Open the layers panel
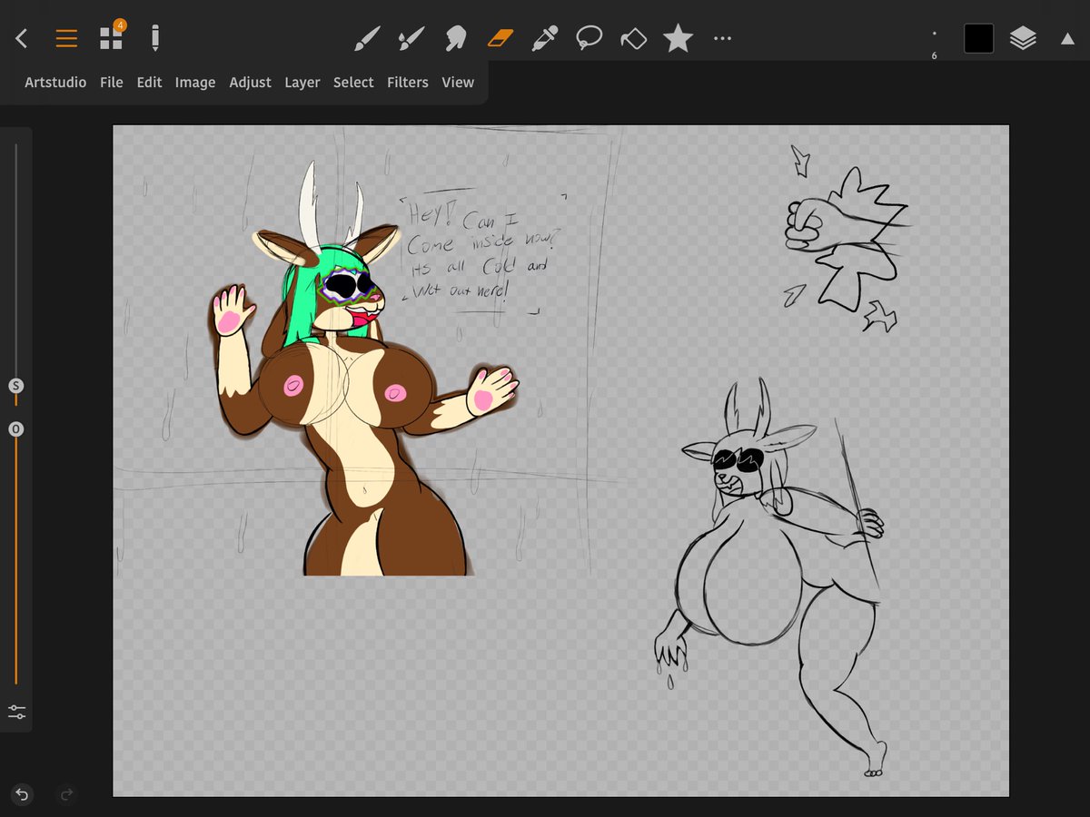This screenshot has height=817, width=1090. pyautogui.click(x=1023, y=38)
